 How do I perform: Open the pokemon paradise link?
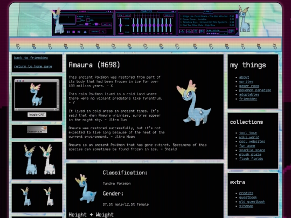pyautogui.click(x=255, y=90)
